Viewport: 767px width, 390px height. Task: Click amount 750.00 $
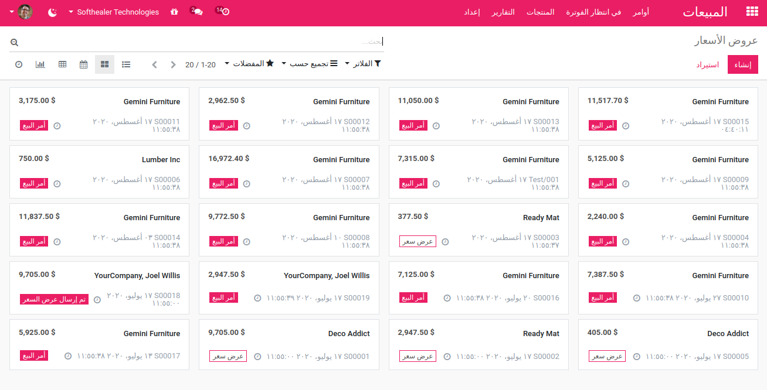coord(34,158)
